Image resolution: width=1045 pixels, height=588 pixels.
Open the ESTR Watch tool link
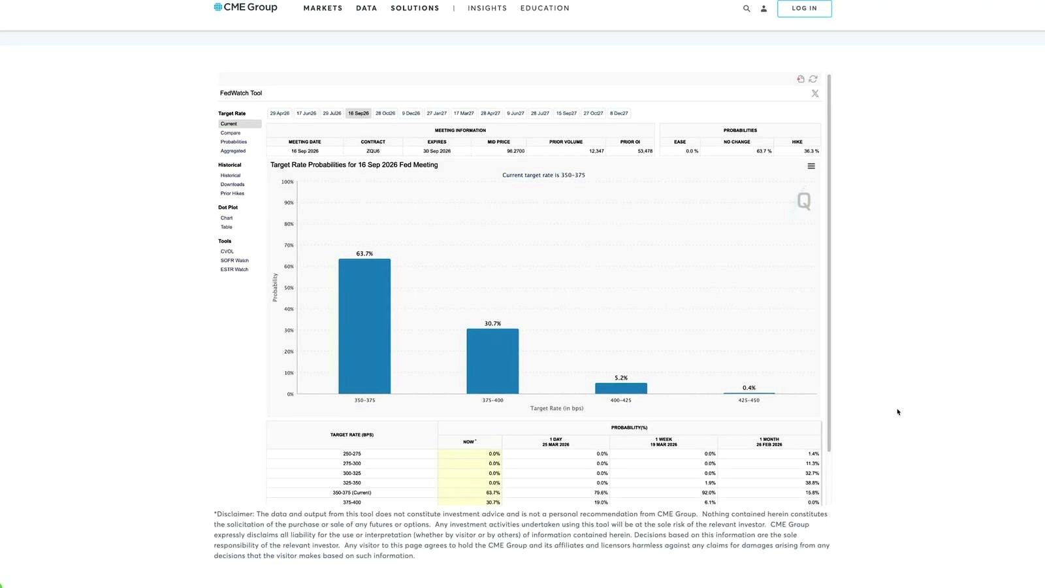click(x=234, y=269)
